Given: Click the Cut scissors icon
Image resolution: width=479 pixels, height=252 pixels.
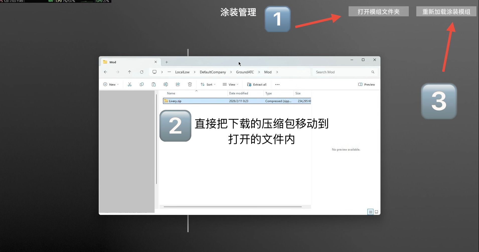Looking at the screenshot, I should pos(129,85).
